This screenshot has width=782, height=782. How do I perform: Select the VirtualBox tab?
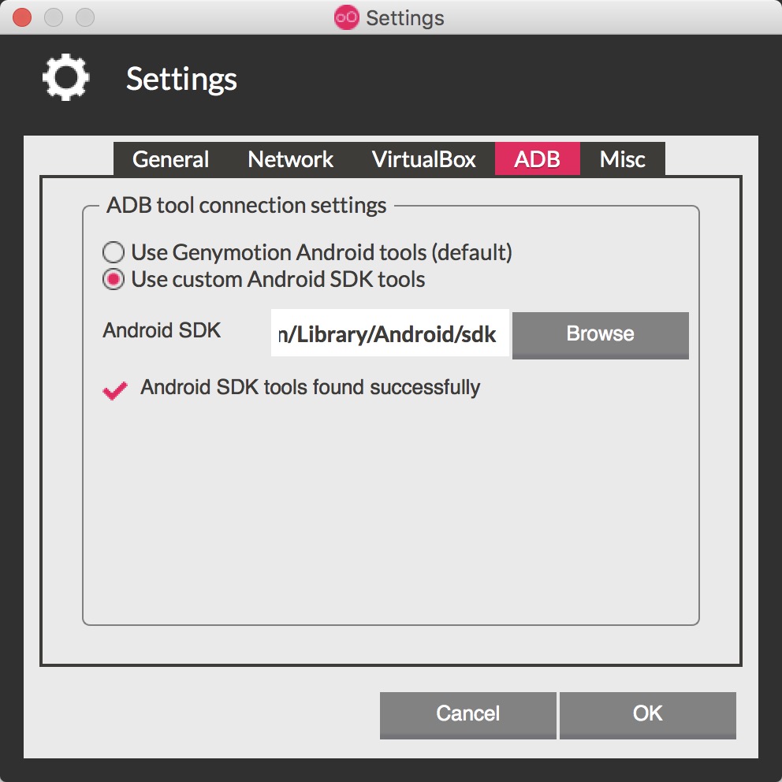tap(423, 159)
